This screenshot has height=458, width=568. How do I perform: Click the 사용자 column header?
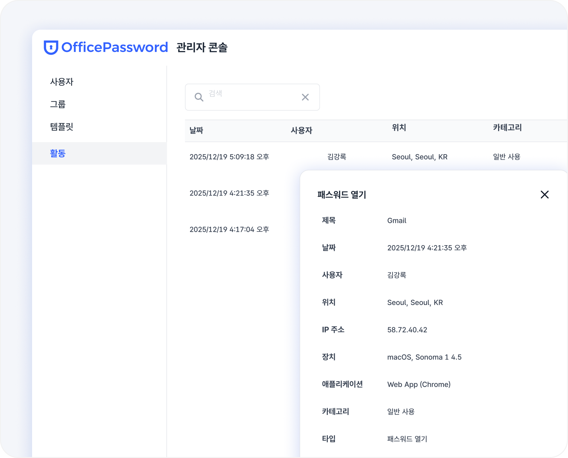point(301,130)
